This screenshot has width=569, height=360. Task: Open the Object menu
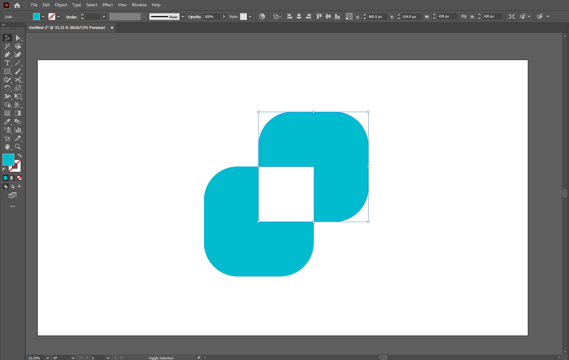pos(61,5)
